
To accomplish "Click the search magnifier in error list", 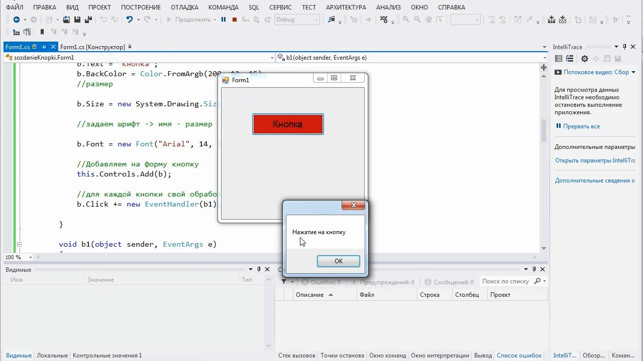I will point(538,281).
